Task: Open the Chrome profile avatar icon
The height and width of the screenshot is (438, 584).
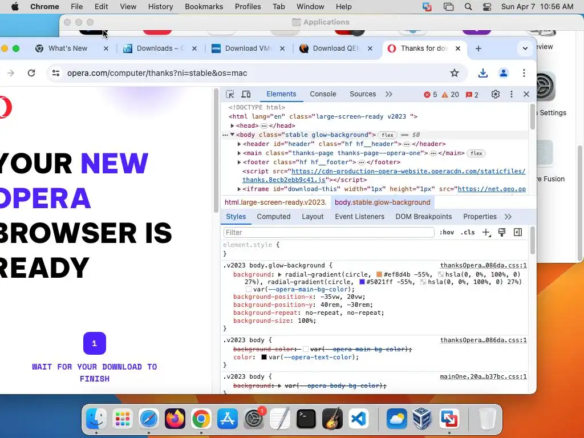Action: point(504,73)
